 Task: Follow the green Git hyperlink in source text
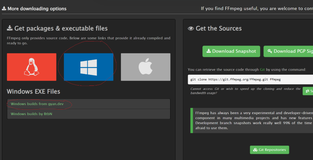point(263,70)
